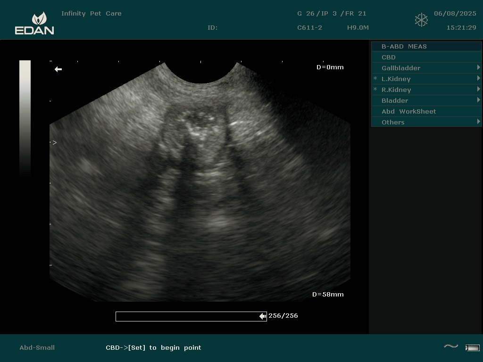Click the grayscale map bar
Viewport: 483px width, 362px height.
point(25,118)
